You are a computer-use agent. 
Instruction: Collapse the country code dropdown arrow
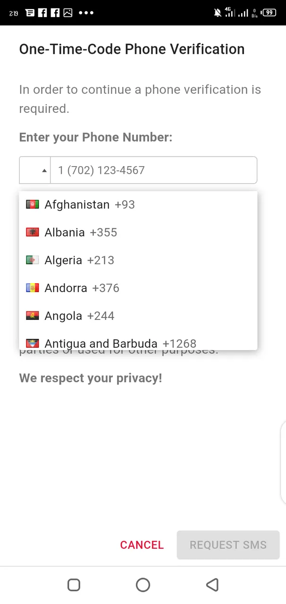(x=44, y=170)
